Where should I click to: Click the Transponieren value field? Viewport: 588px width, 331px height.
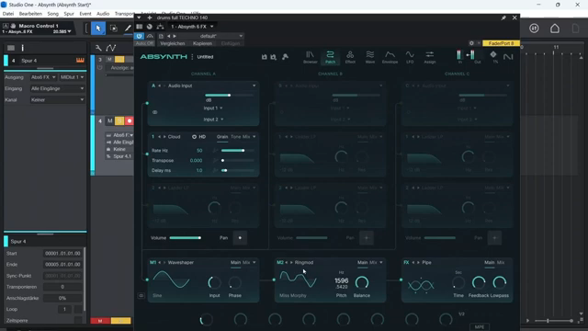62,287
